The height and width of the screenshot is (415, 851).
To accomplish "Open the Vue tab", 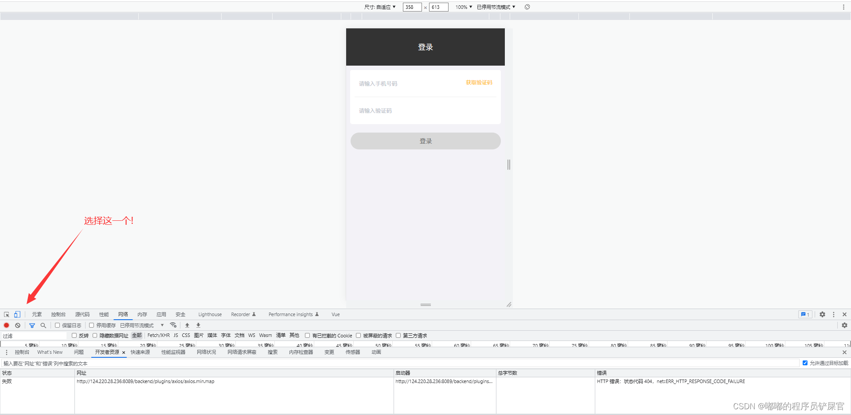I will 336,314.
